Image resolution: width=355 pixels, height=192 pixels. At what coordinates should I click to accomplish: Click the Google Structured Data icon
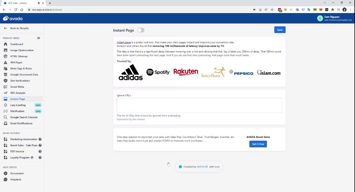tap(6, 75)
